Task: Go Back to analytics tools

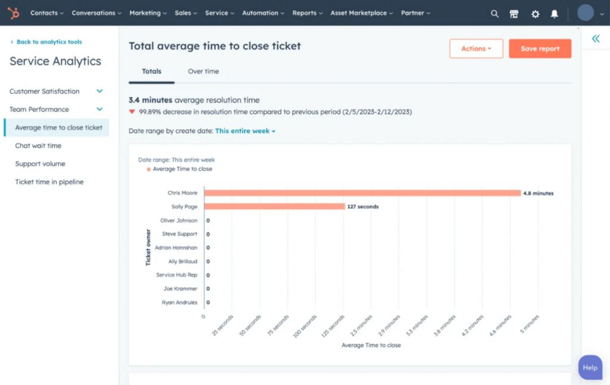Action: [x=46, y=42]
